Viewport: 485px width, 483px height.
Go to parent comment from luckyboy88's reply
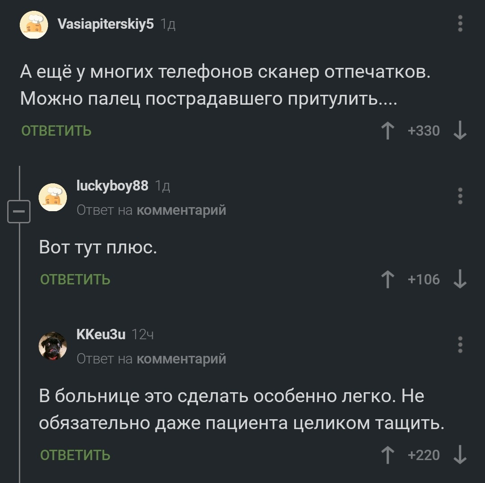181,210
